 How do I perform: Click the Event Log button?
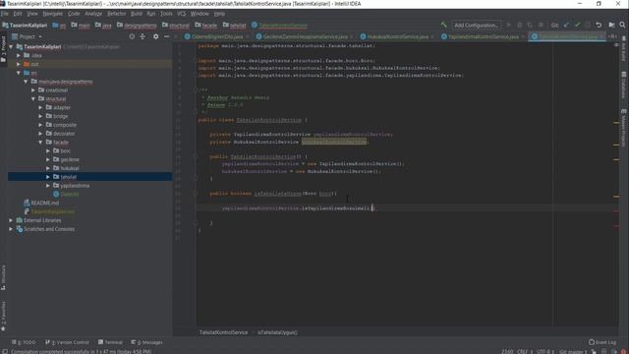point(602,342)
